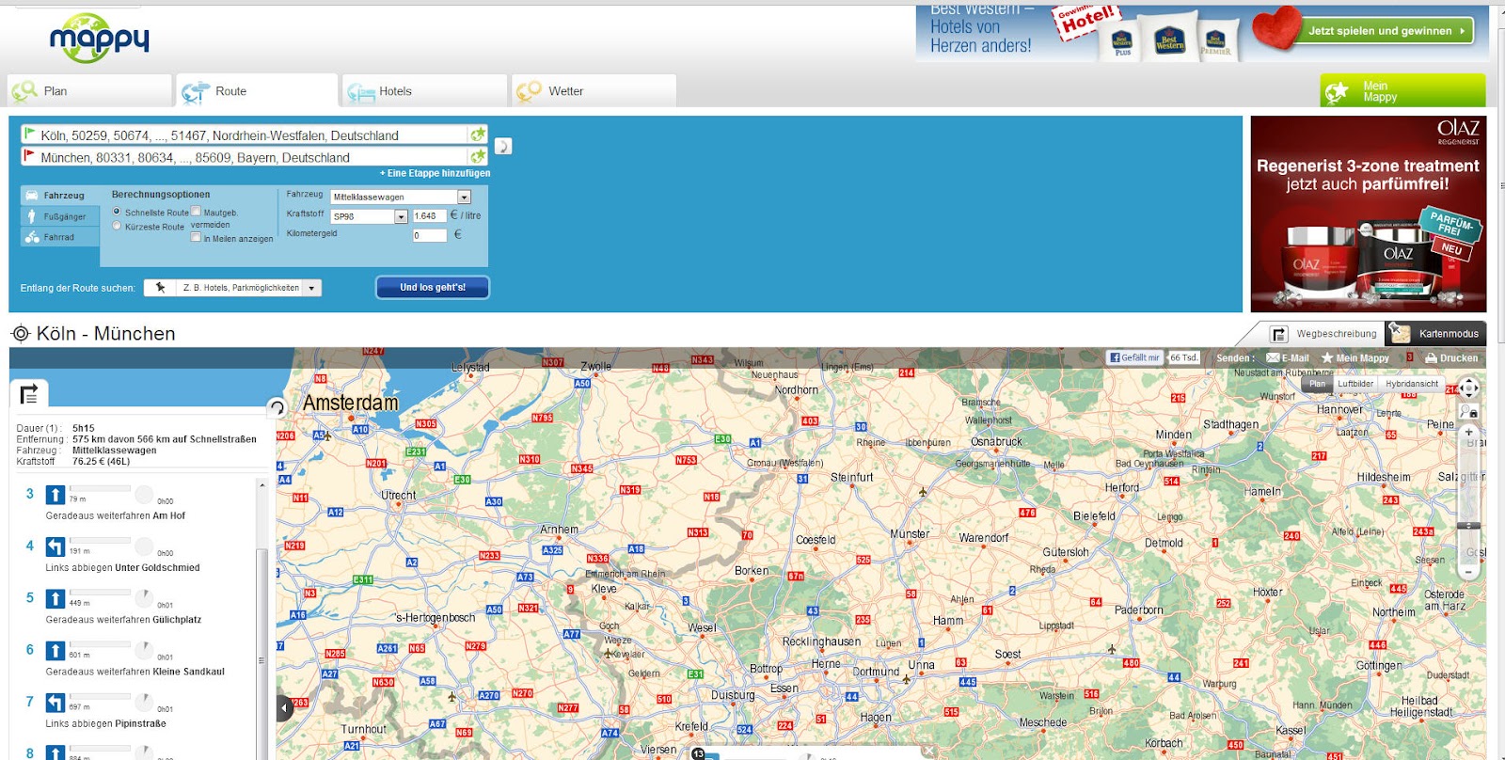This screenshot has height=760, width=1505.
Task: Click the directions list scrollbar up arrow
Action: click(x=261, y=485)
